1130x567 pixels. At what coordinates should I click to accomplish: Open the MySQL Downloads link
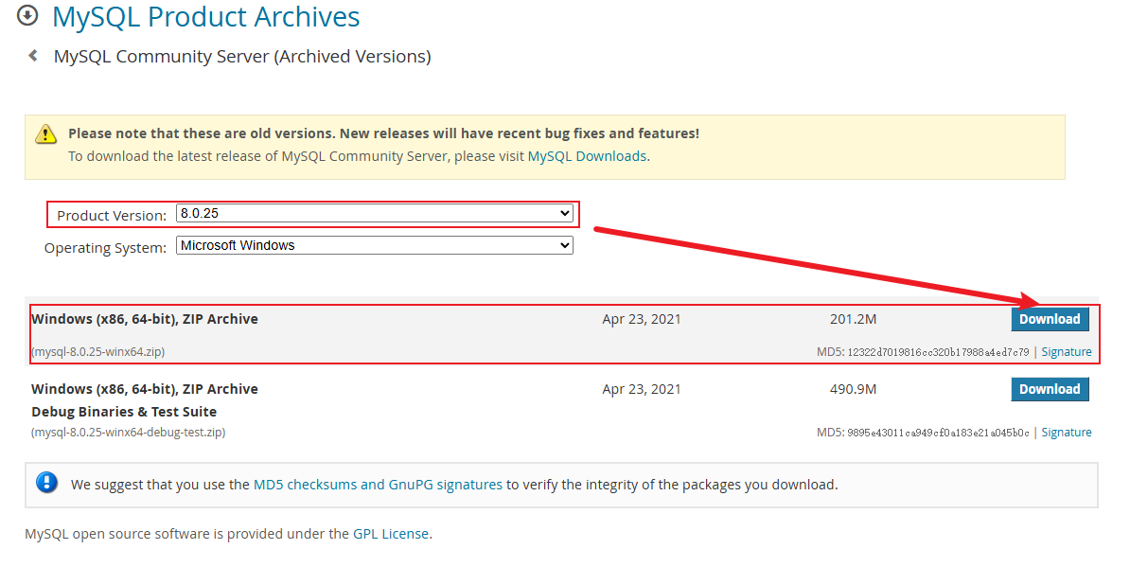[587, 156]
